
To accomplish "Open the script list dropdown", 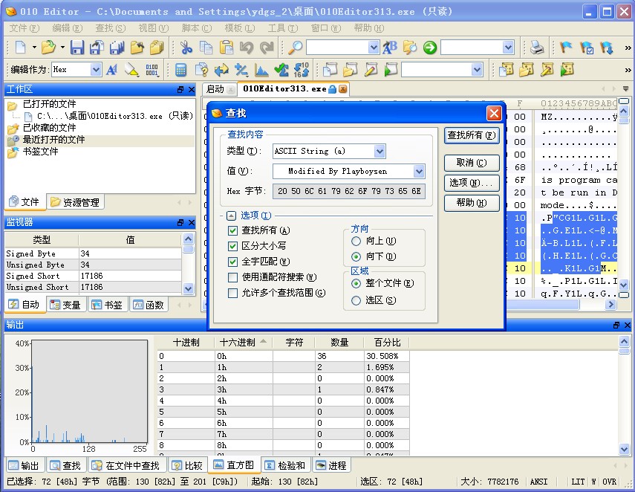I will [x=478, y=70].
